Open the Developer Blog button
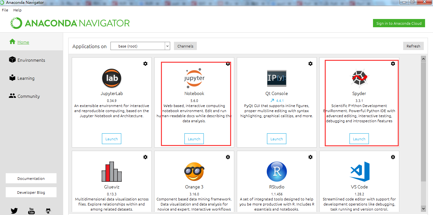 pos(31,192)
